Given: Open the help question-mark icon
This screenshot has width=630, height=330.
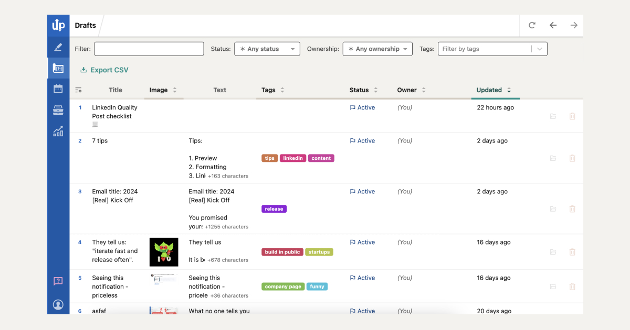Looking at the screenshot, I should pos(58,281).
